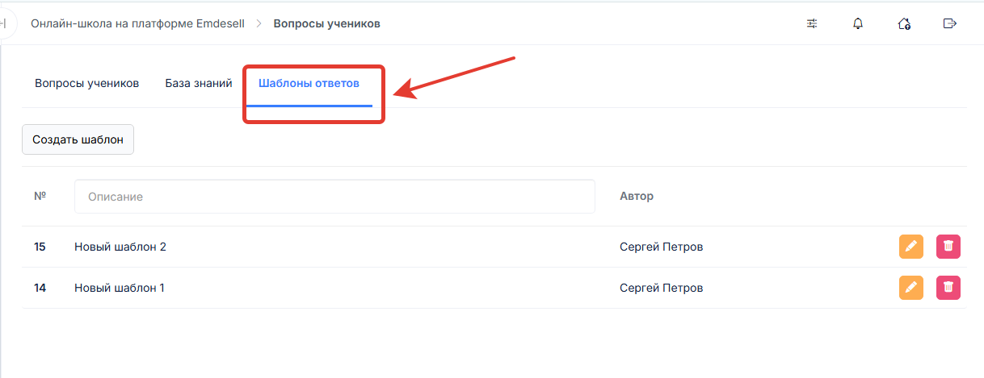Click the '№' column header
The height and width of the screenshot is (378, 984).
pyautogui.click(x=40, y=196)
